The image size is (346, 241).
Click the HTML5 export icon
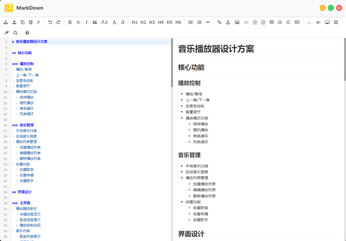tap(31, 22)
